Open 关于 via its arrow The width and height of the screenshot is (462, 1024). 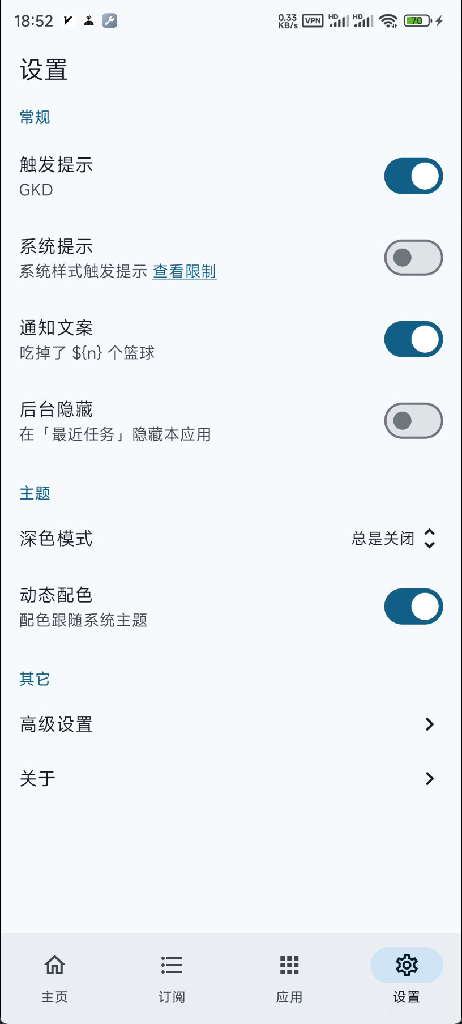[x=429, y=779]
